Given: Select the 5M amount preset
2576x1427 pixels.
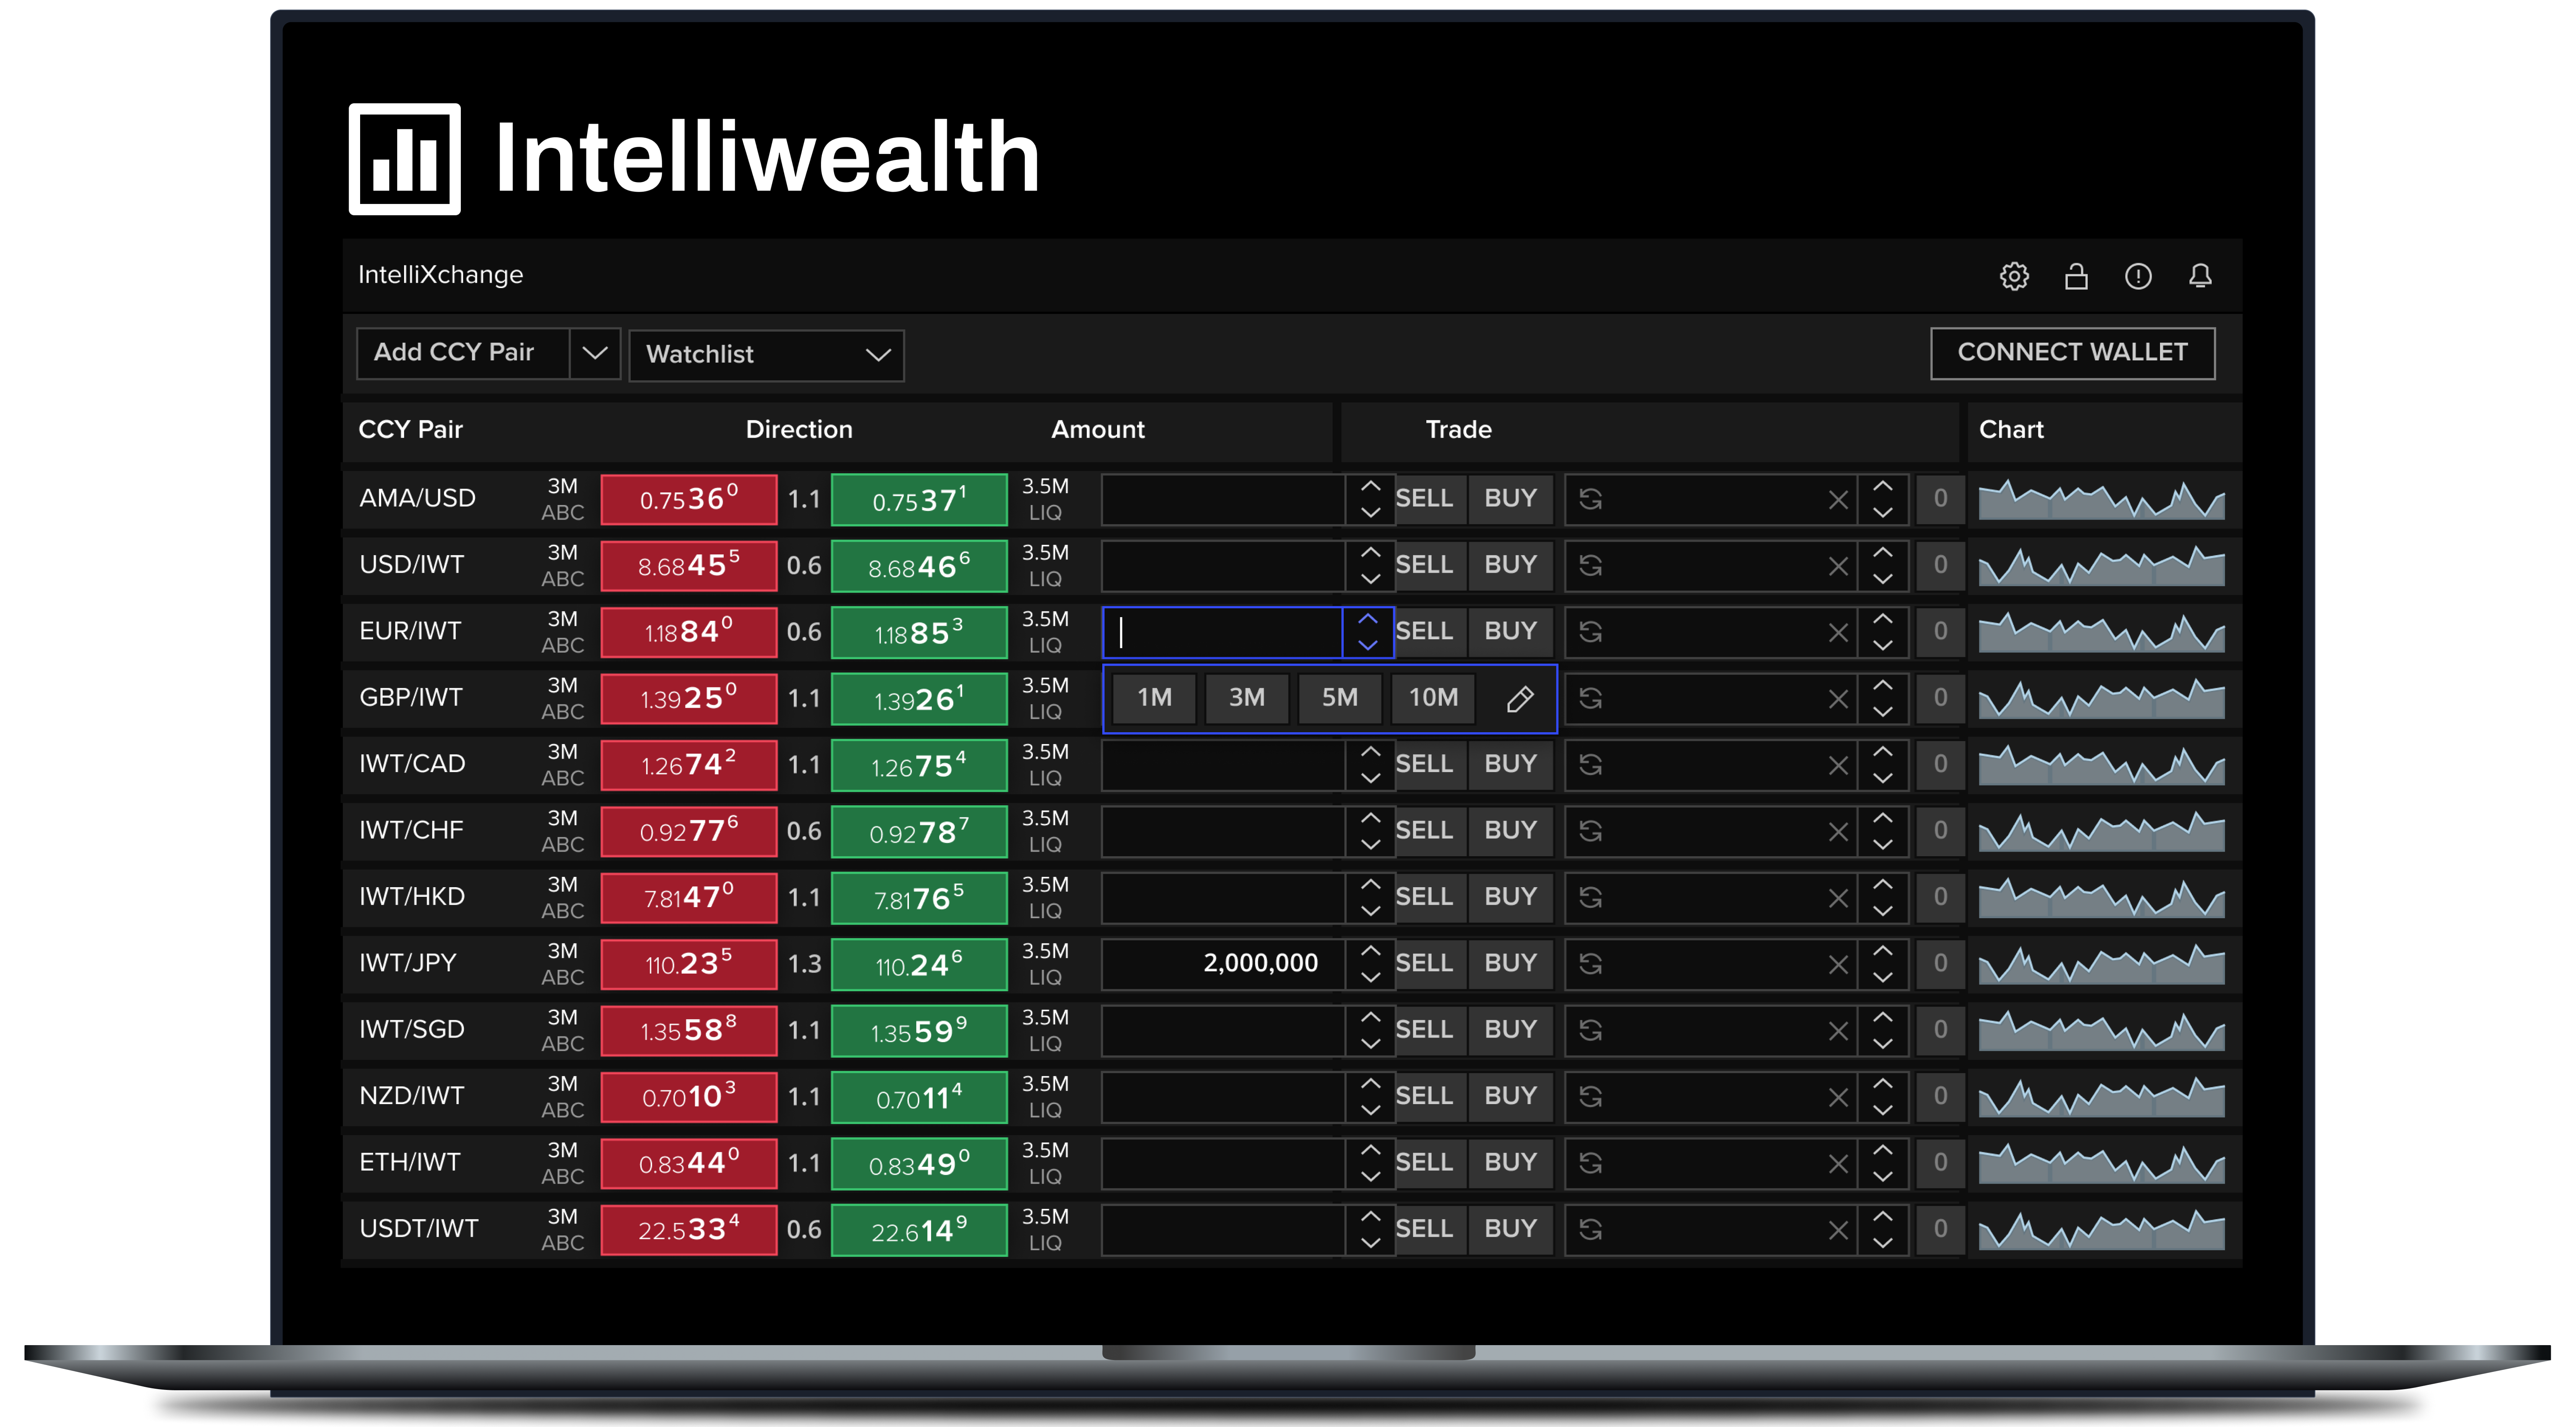Looking at the screenshot, I should 1339,698.
